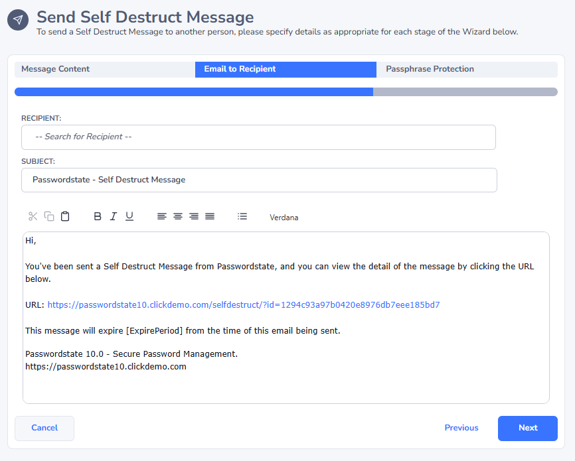Center align the text

(178, 216)
